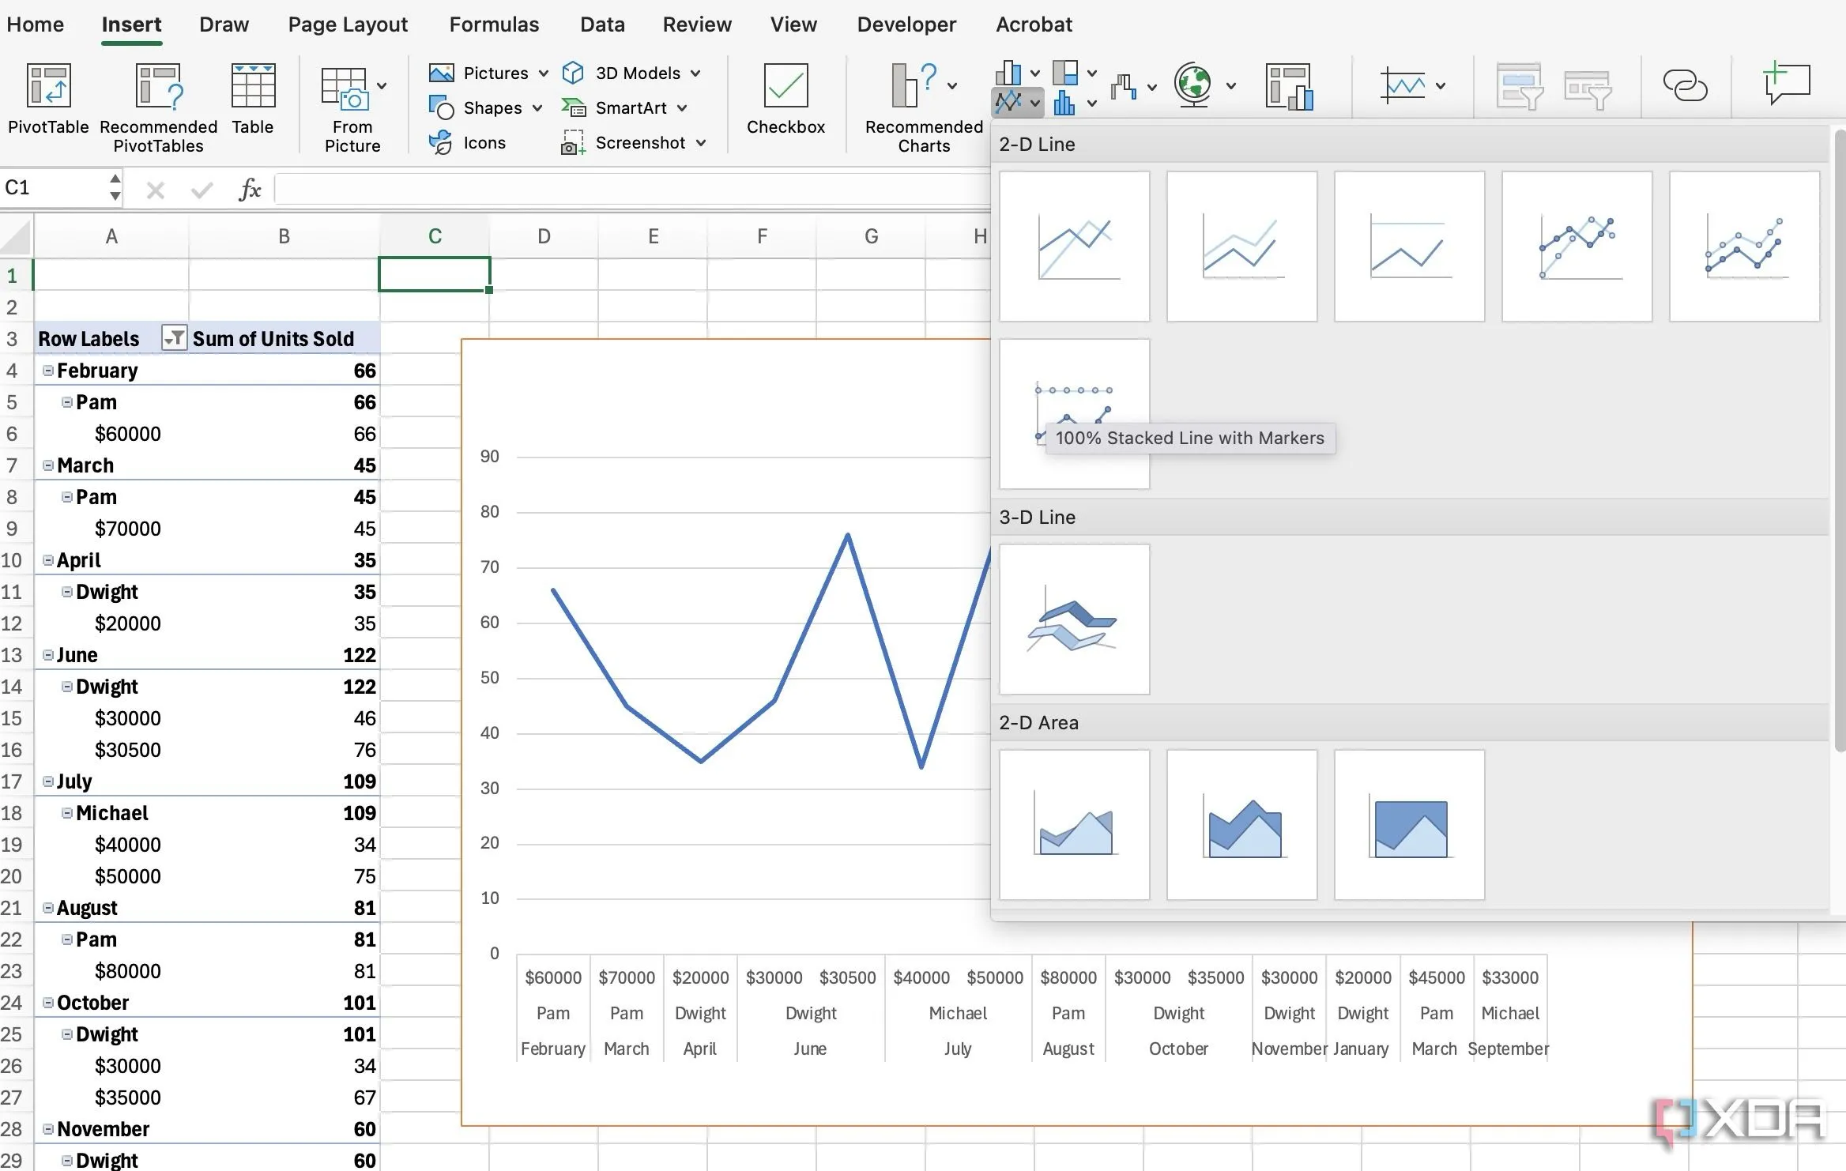The width and height of the screenshot is (1846, 1171).
Task: Collapse Pam under February
Action: pos(67,402)
